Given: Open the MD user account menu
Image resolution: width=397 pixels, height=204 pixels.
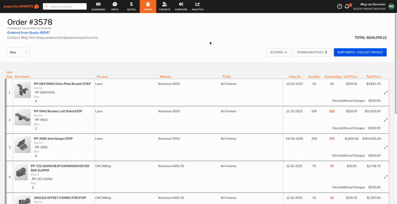Looking at the screenshot, I should pyautogui.click(x=392, y=6).
